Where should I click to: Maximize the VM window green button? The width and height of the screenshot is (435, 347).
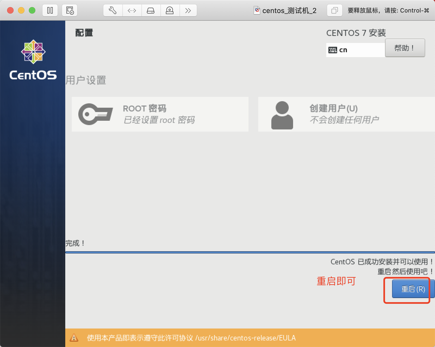[32, 11]
